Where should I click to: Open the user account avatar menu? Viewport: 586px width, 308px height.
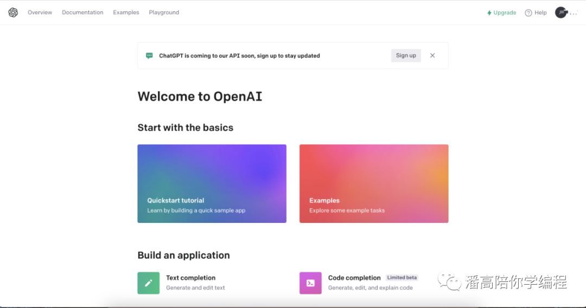(562, 12)
